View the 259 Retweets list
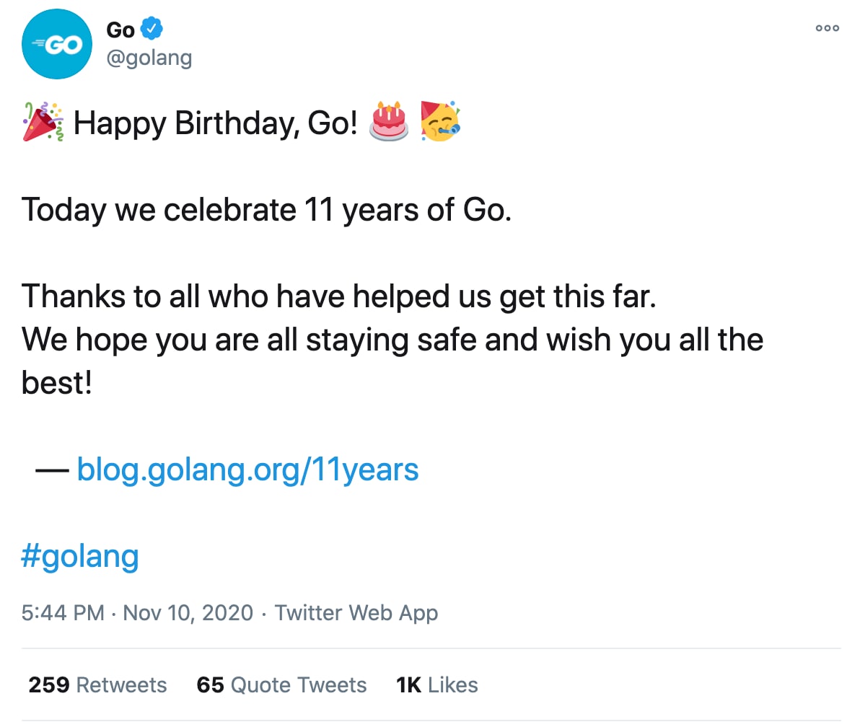The image size is (860, 727). (x=97, y=684)
